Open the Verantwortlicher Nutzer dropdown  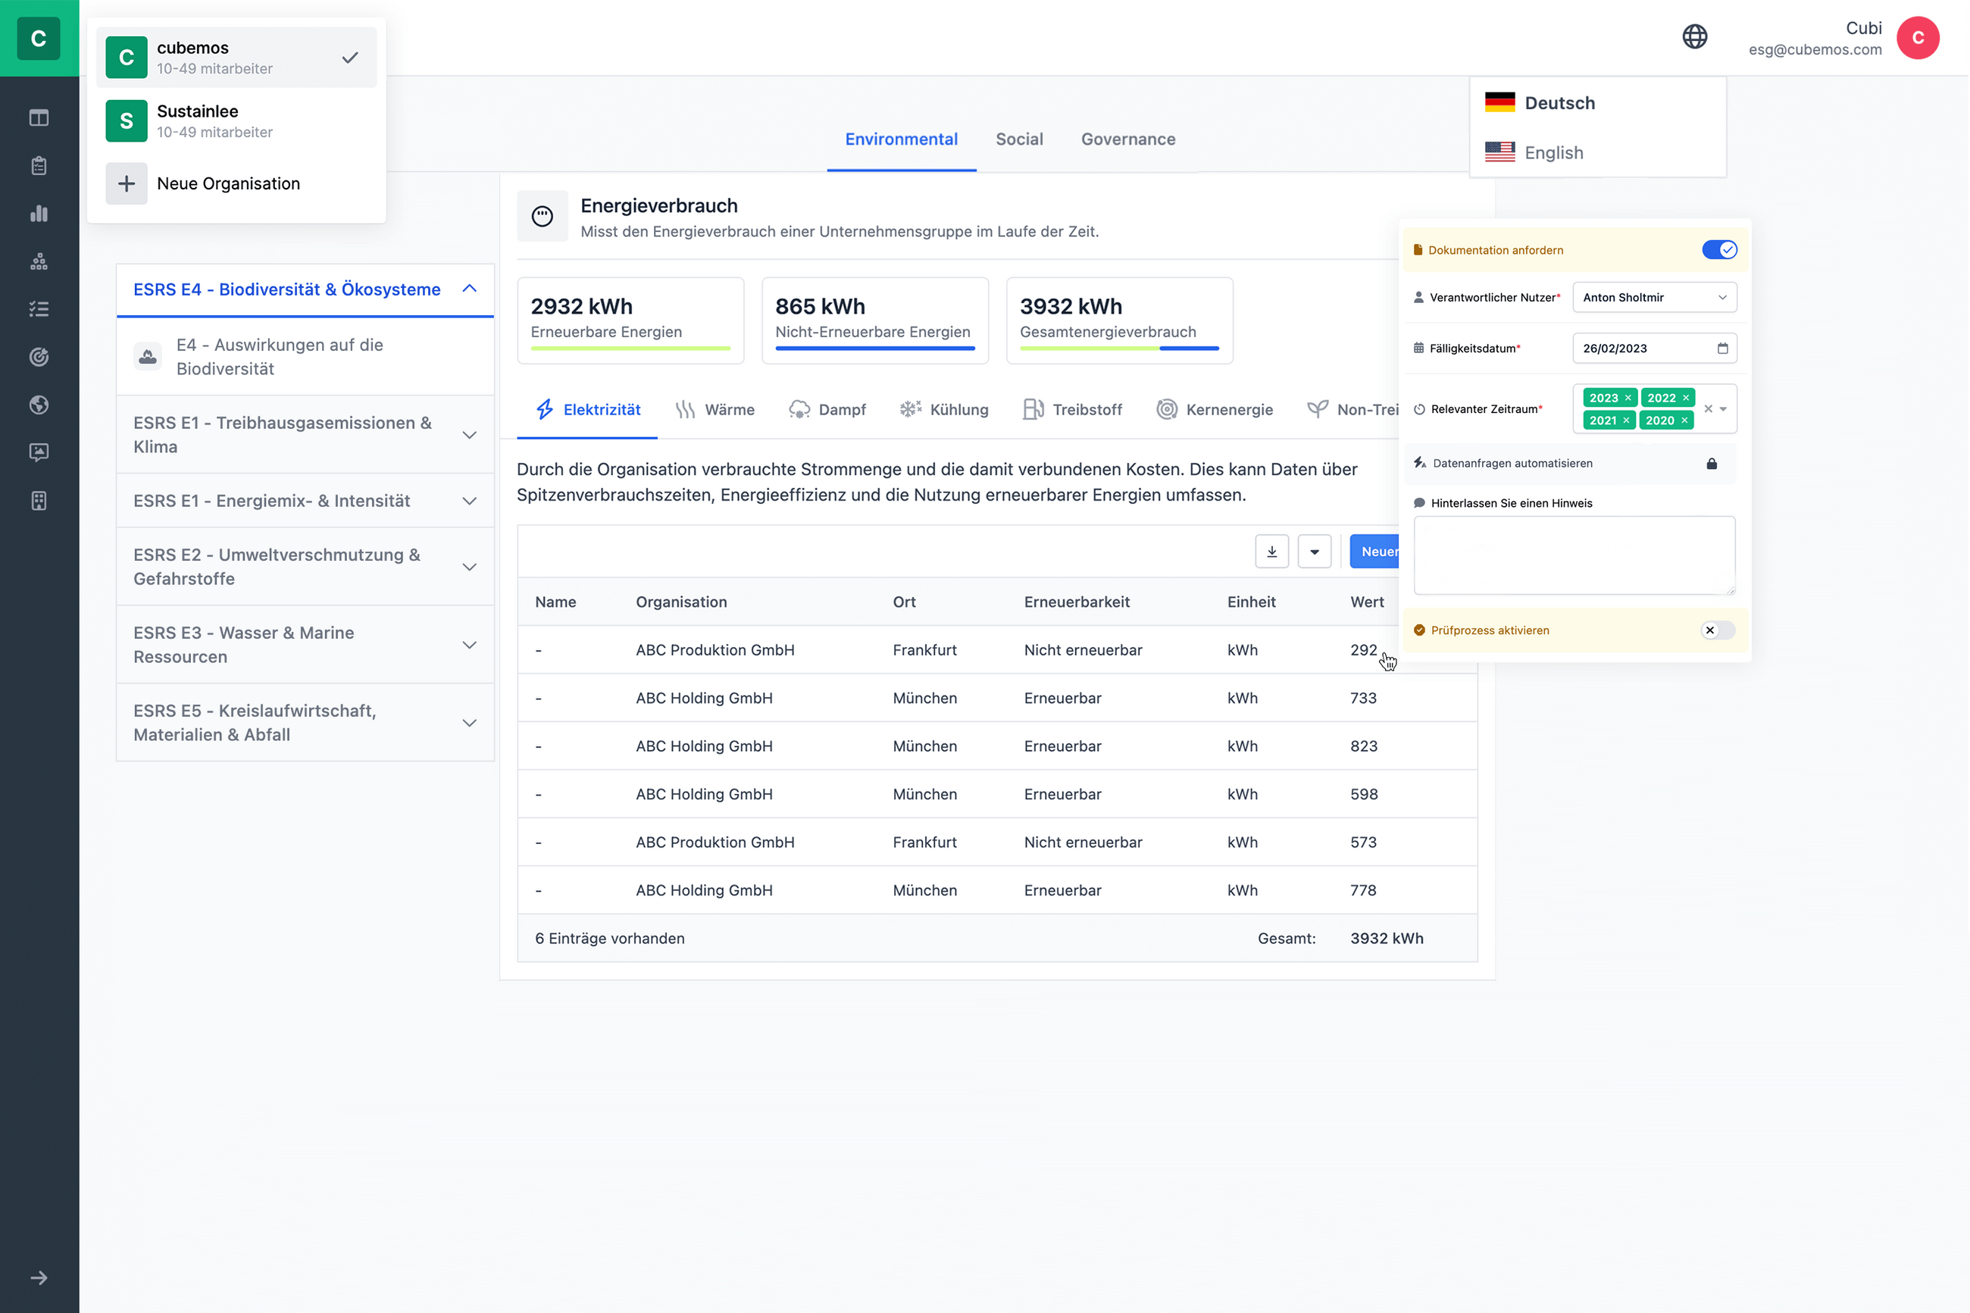click(x=1653, y=297)
